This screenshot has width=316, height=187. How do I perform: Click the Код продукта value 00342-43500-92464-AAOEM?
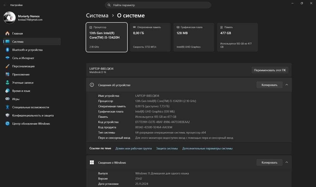(x=154, y=127)
